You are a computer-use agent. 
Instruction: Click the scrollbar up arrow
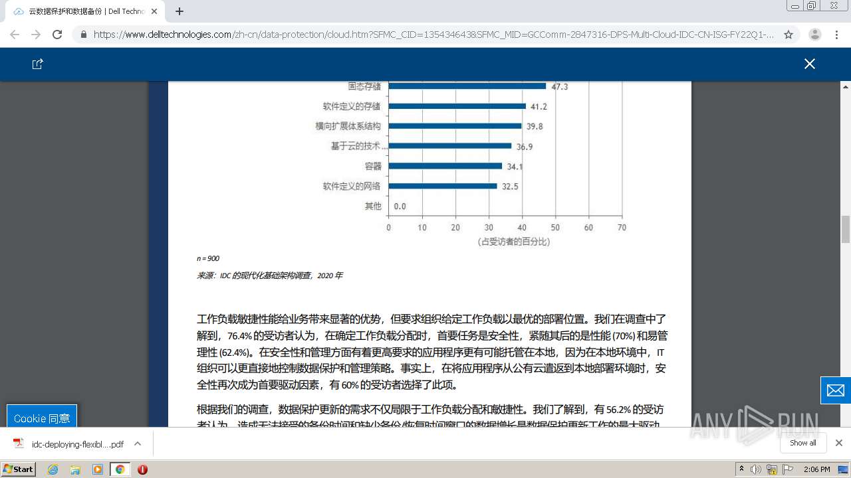click(846, 86)
